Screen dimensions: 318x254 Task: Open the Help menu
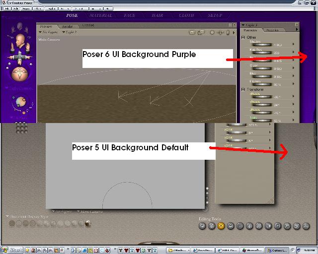[x=107, y=9]
